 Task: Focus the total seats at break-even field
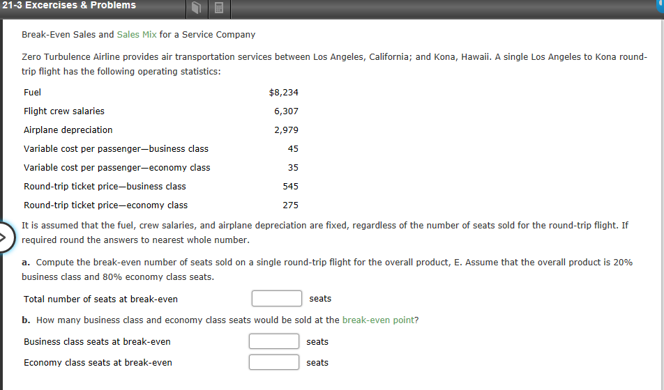(276, 298)
